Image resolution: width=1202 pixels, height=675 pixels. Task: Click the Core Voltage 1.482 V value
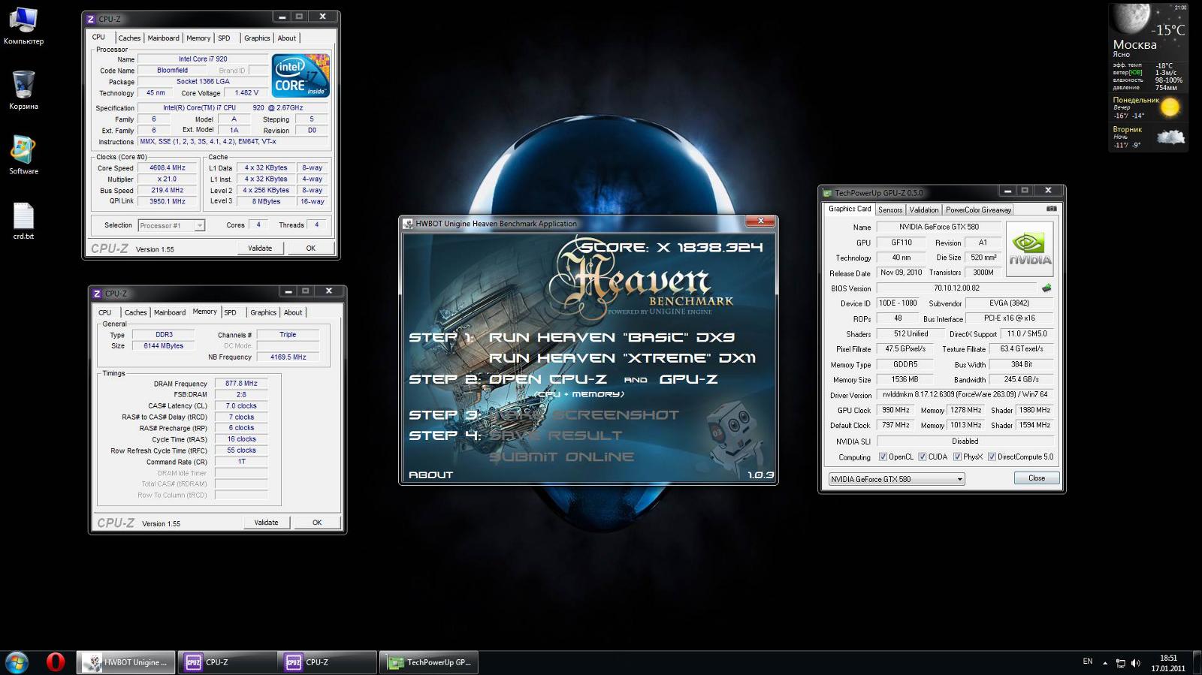(x=246, y=93)
